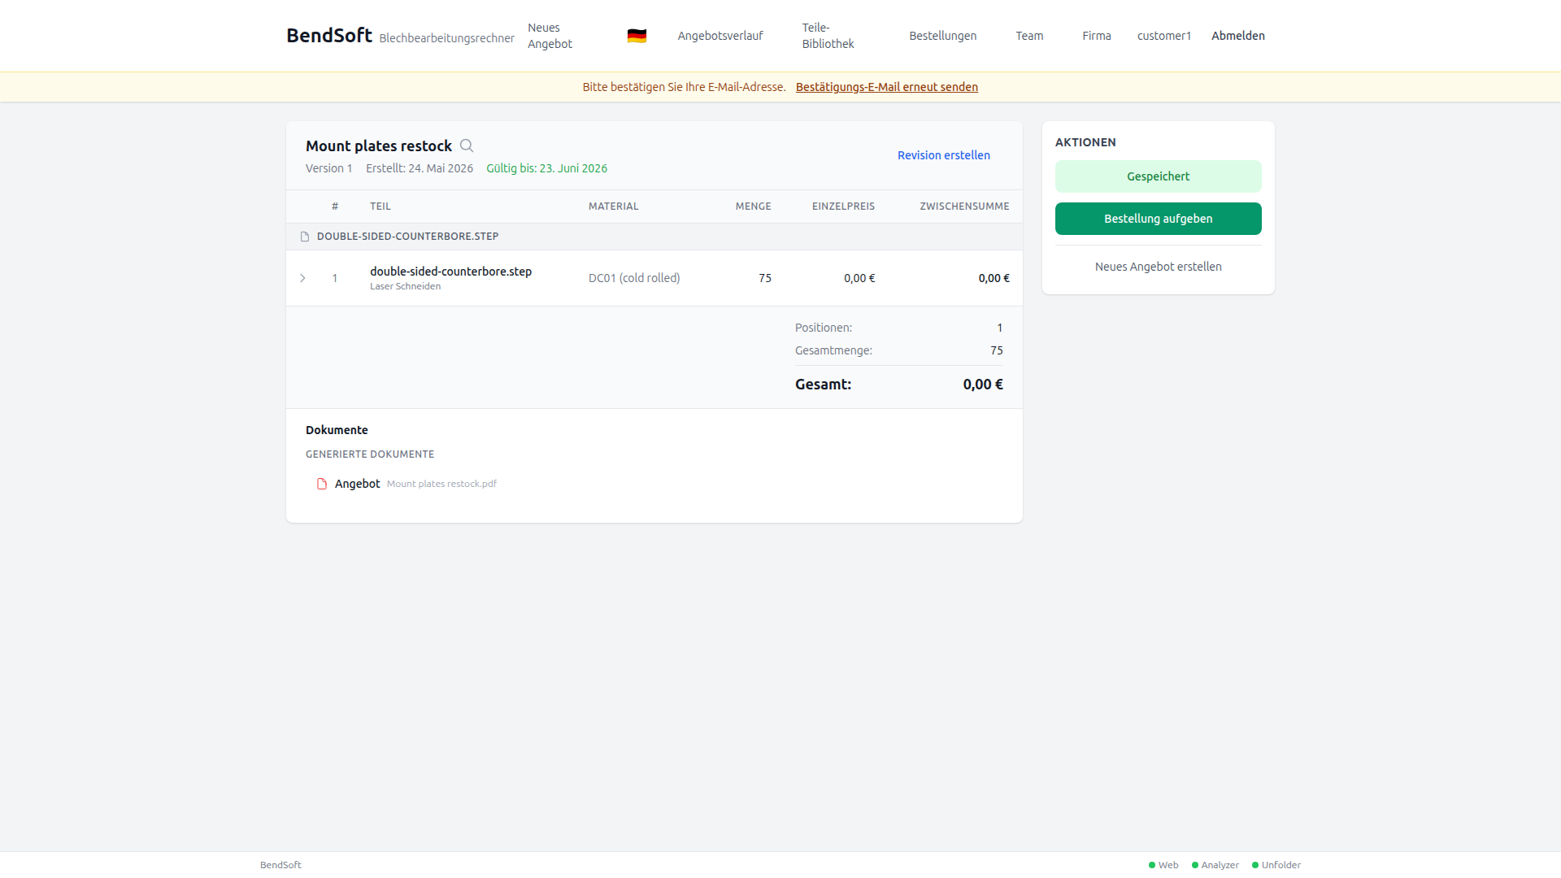Expand the double-sided-counterbore.step row chevron

click(302, 278)
